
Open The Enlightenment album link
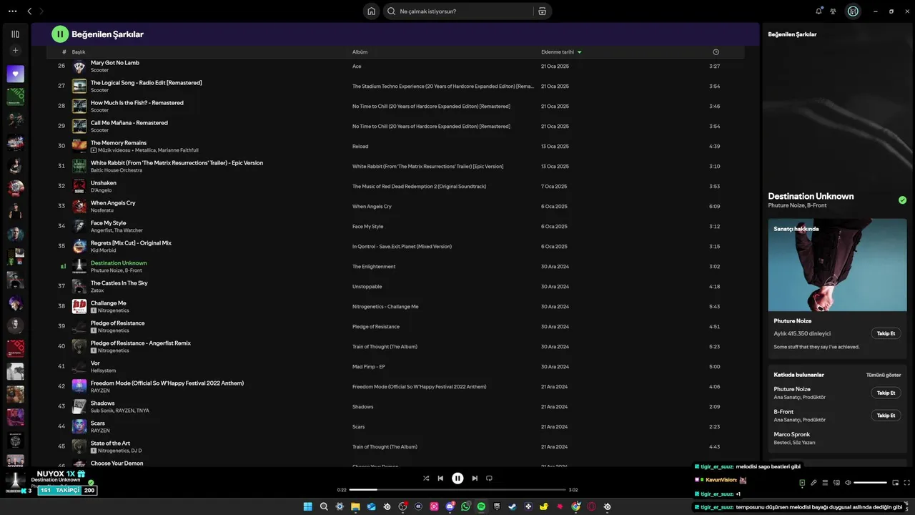click(x=374, y=267)
